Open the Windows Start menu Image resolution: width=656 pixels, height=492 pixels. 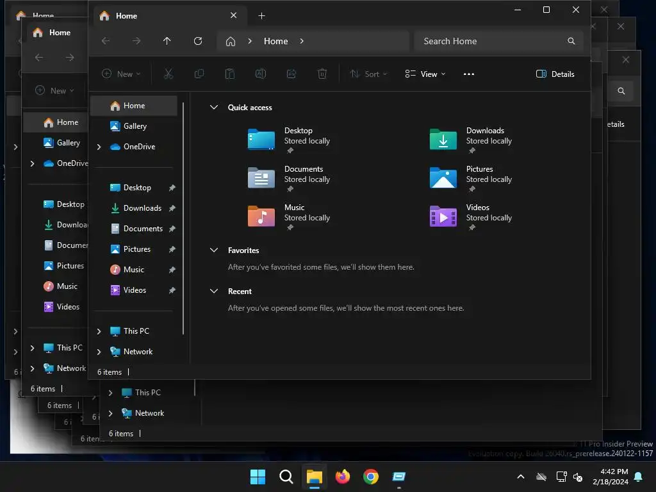coord(258,477)
